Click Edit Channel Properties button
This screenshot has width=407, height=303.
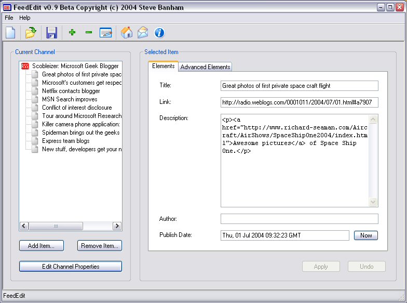[x=71, y=266]
